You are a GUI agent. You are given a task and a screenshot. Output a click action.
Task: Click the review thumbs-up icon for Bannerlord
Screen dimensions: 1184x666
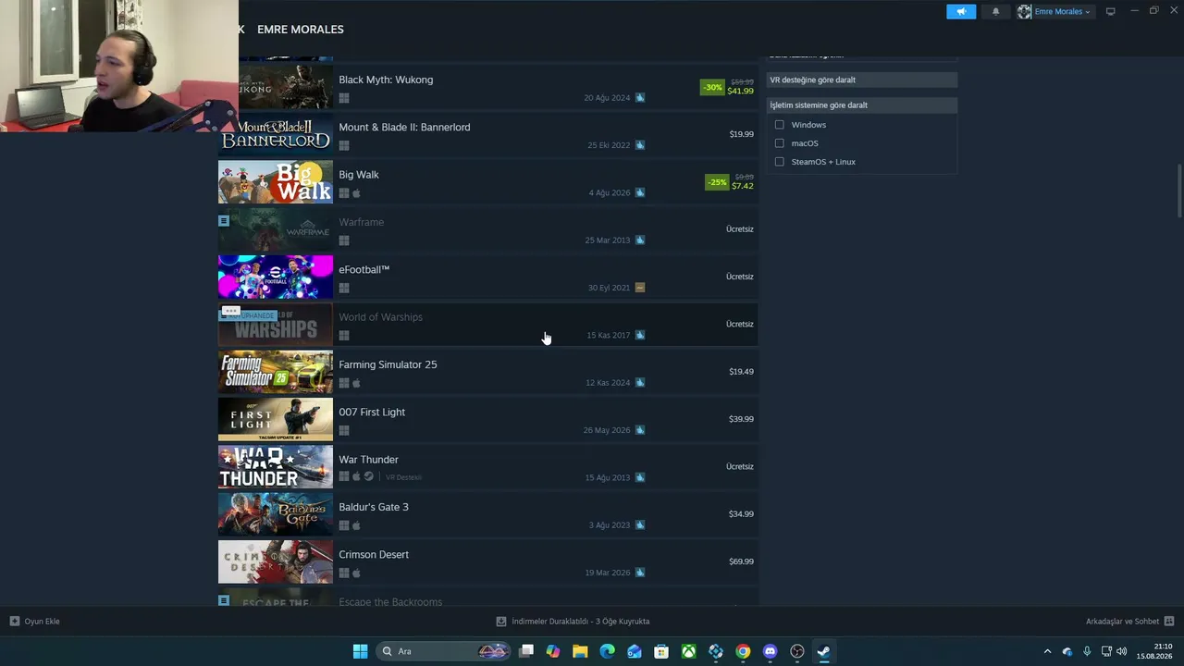tap(640, 145)
